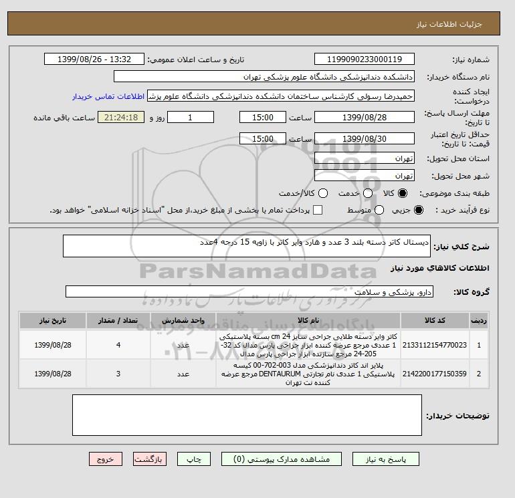Click the gold-handle wire cutter item name
Image resolution: width=515 pixels, height=498 pixels.
coord(308,345)
